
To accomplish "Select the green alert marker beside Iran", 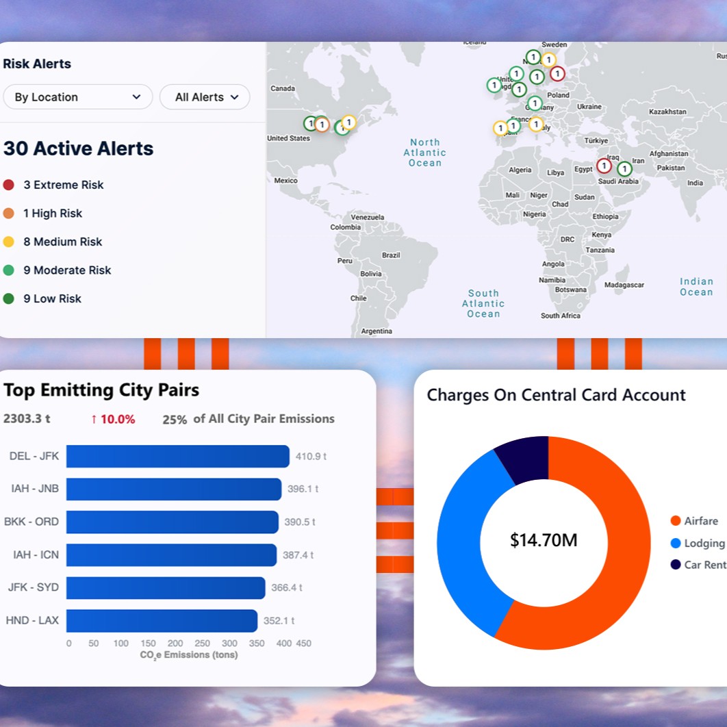I will [624, 169].
